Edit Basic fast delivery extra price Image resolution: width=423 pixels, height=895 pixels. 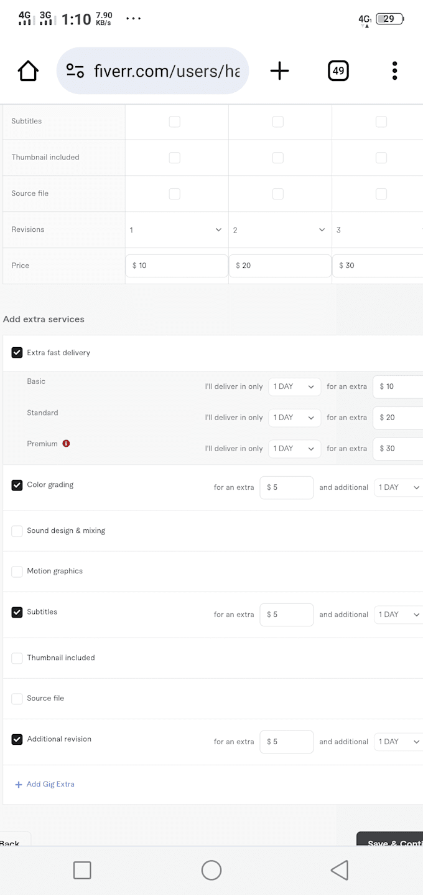pyautogui.click(x=398, y=386)
